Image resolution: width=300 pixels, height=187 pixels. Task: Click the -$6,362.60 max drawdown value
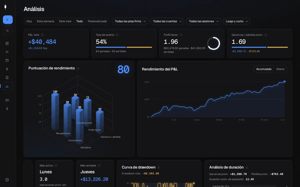tap(151, 174)
